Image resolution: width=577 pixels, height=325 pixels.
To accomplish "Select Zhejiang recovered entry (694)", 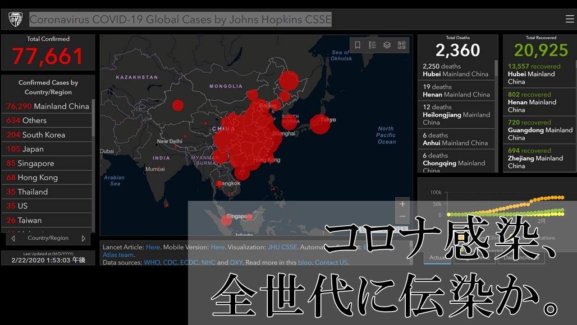I will pos(539,158).
